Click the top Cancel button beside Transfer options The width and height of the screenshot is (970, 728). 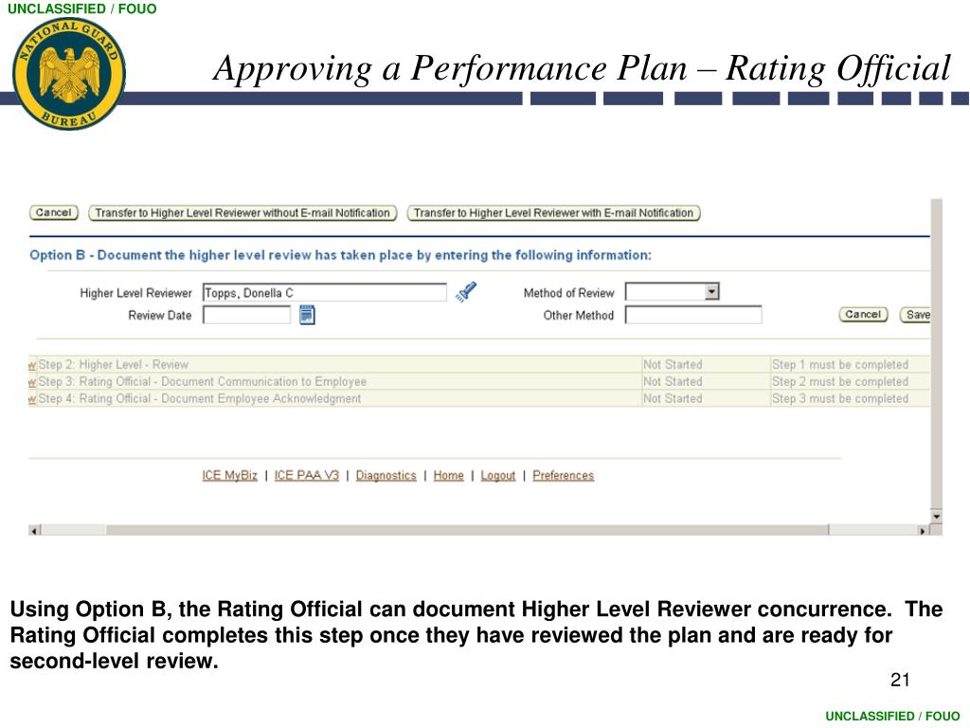pos(54,212)
